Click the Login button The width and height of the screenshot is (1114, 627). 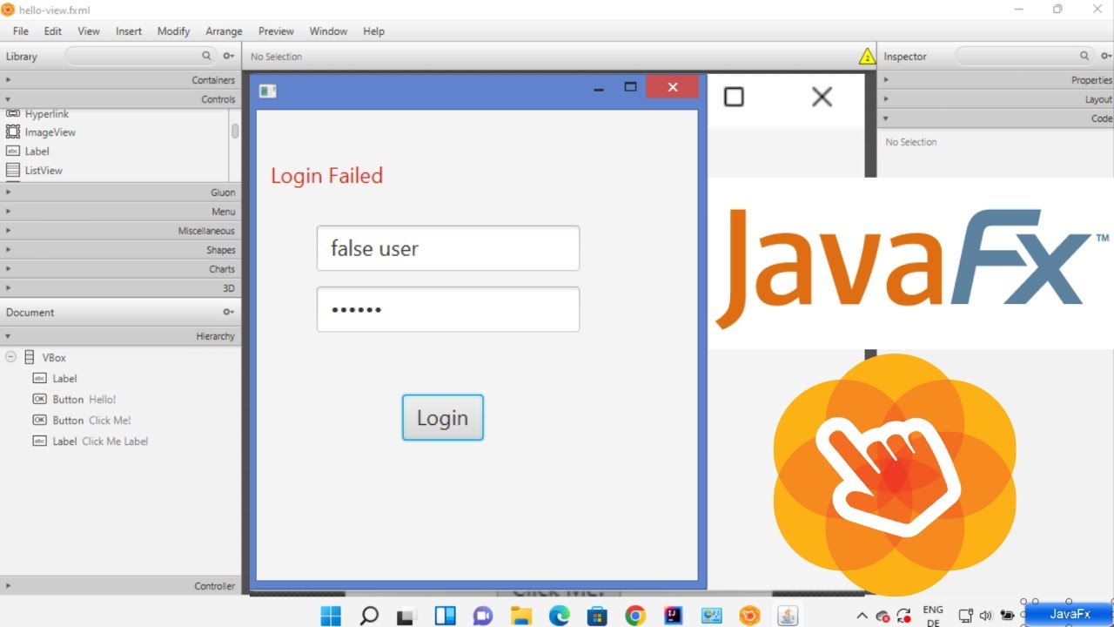click(443, 418)
